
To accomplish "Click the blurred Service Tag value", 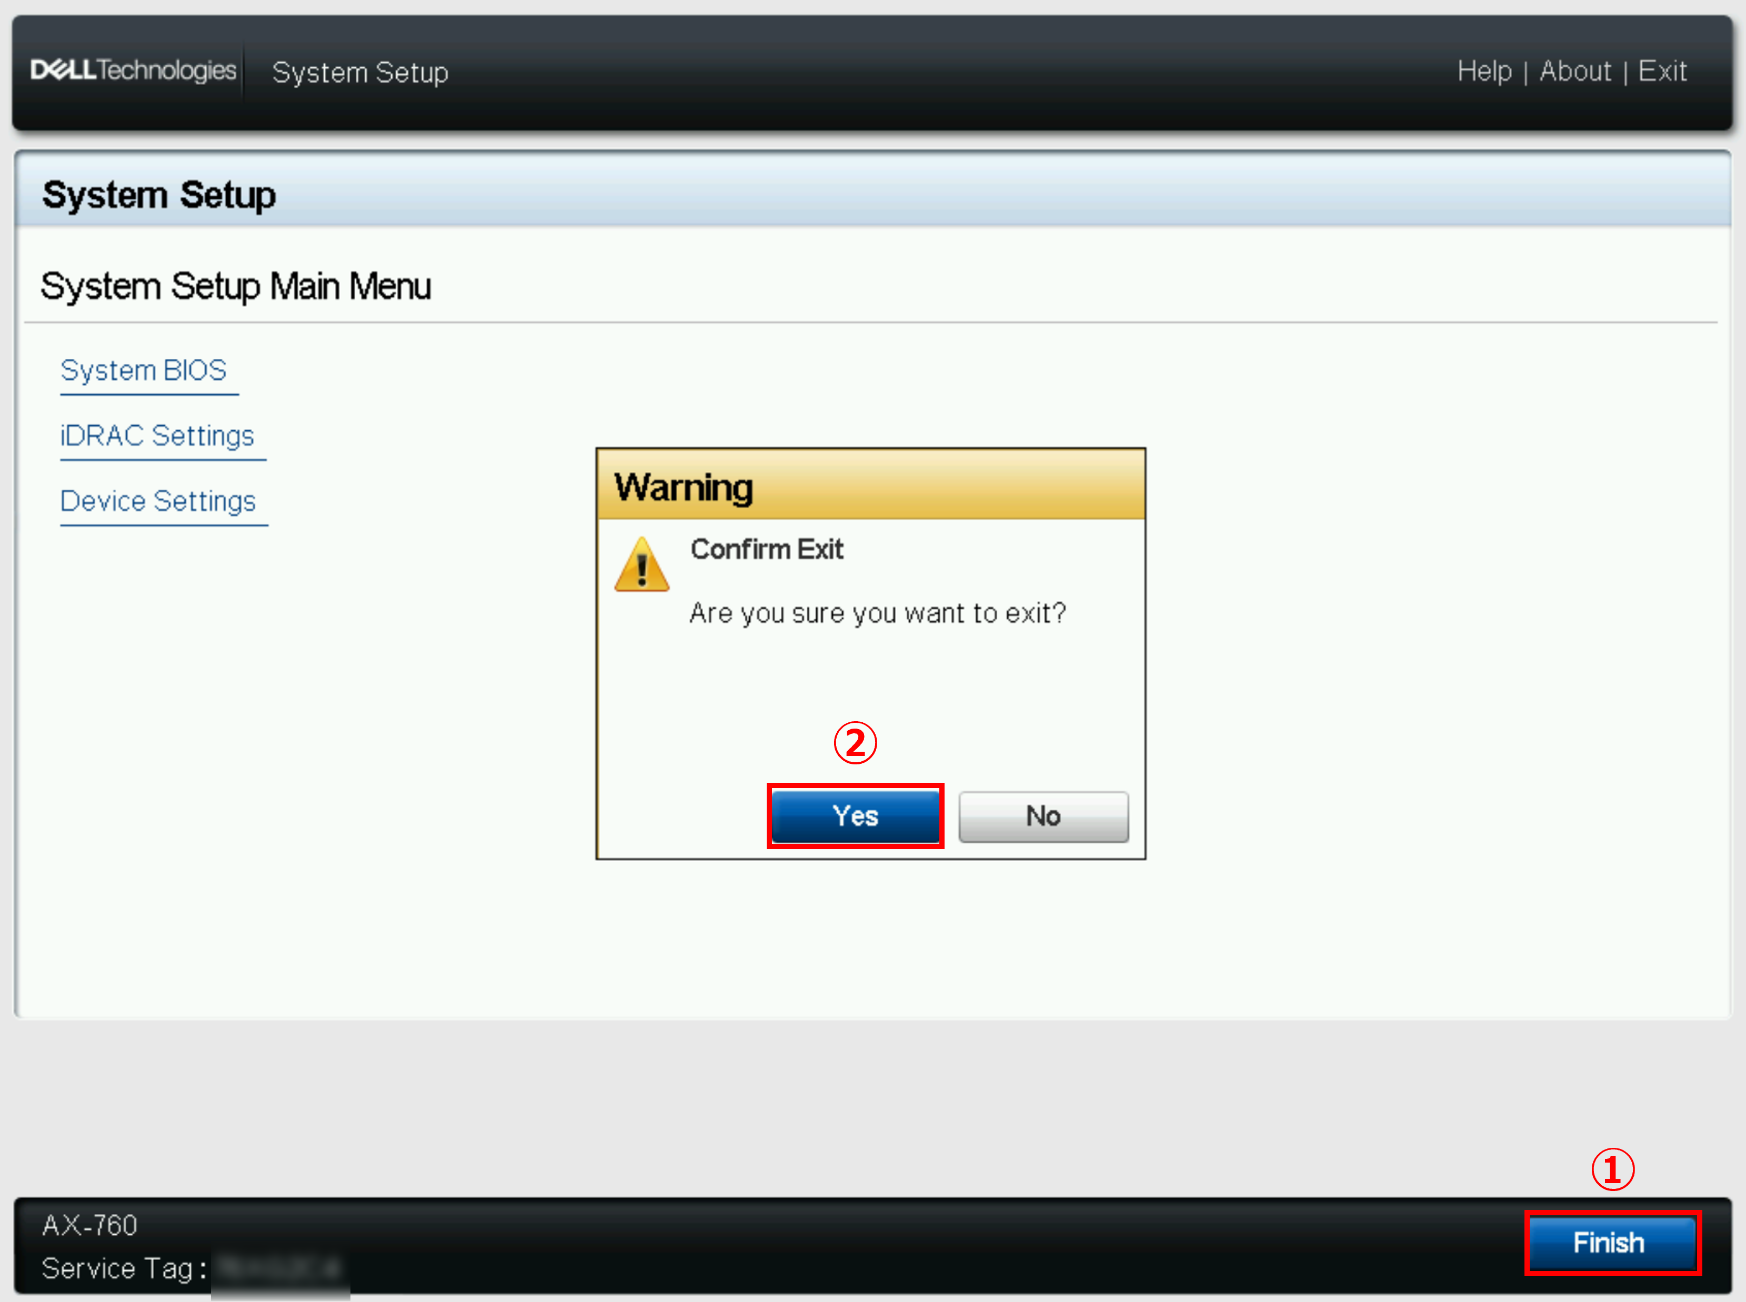I will click(x=280, y=1268).
